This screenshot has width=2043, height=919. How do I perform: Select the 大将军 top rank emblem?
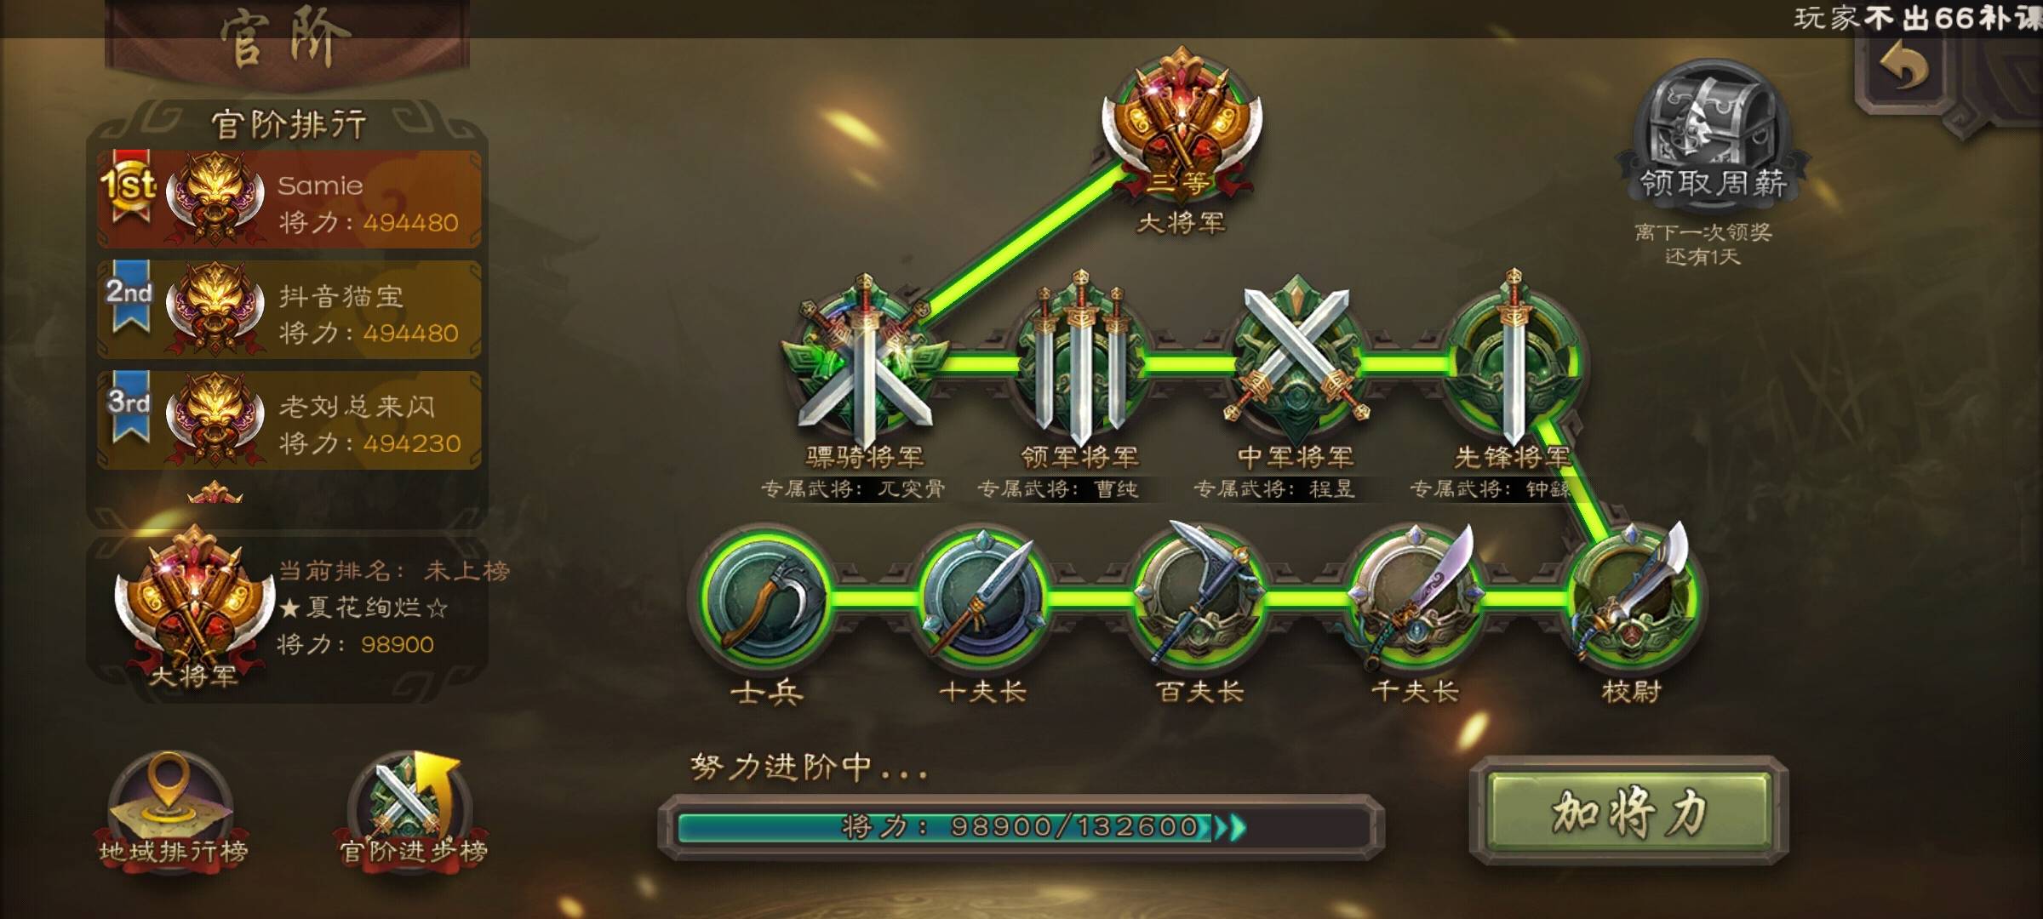(1182, 128)
